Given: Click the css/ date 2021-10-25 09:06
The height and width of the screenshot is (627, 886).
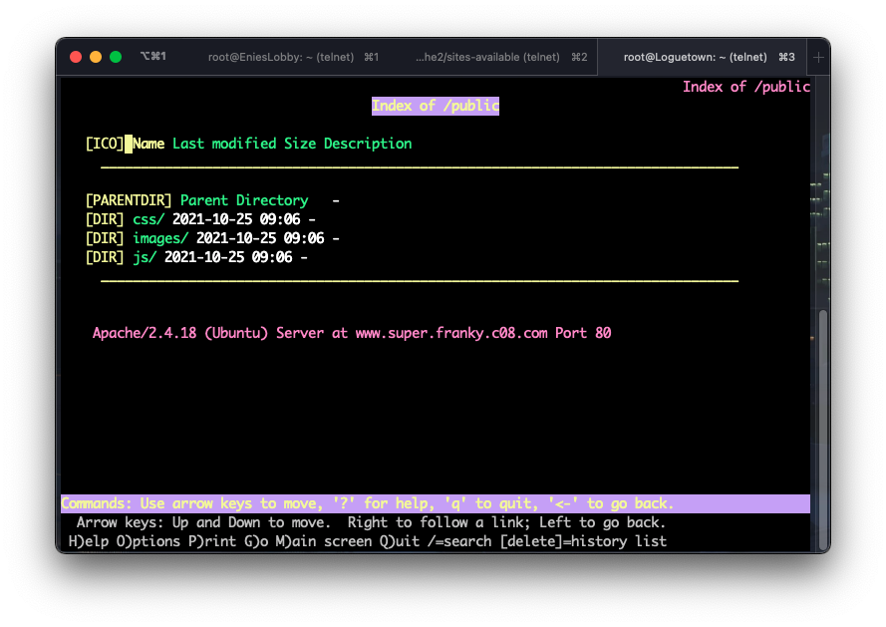Looking at the screenshot, I should coord(236,219).
